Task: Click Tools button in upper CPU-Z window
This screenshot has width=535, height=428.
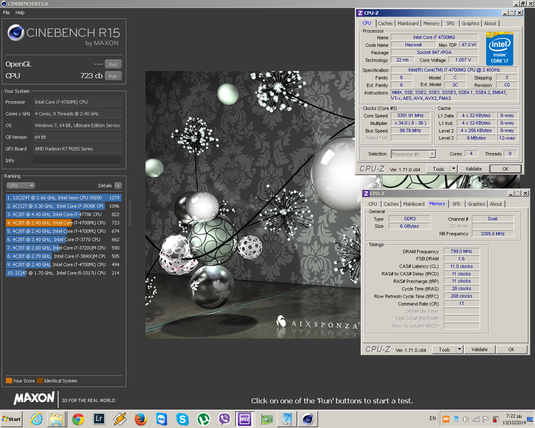Action: point(438,169)
